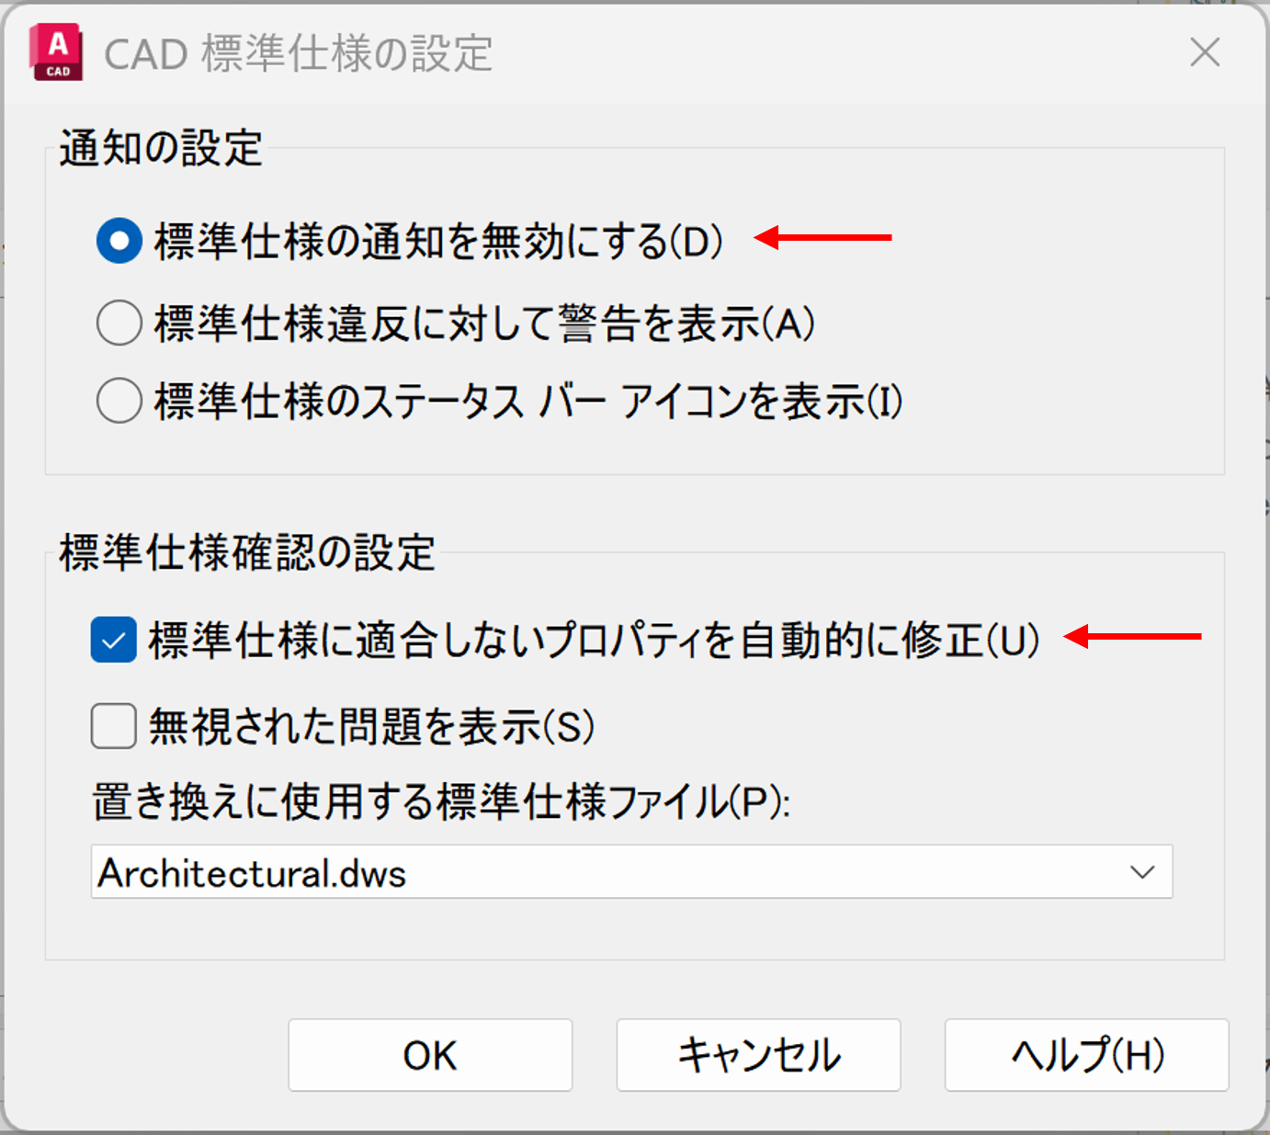The width and height of the screenshot is (1270, 1135).
Task: Enable the 無視された問題を表示(S) checkbox square
Action: point(114,726)
